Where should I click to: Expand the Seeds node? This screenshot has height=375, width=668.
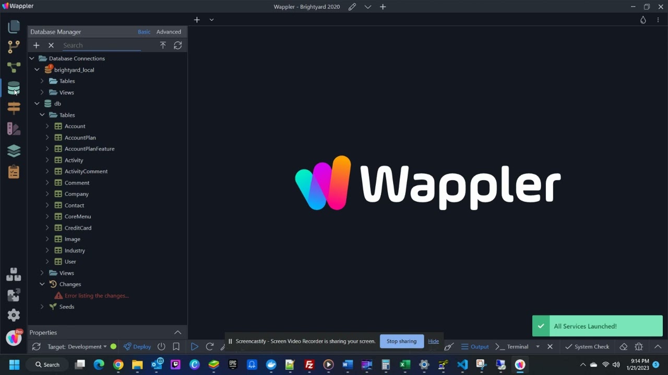coord(42,307)
